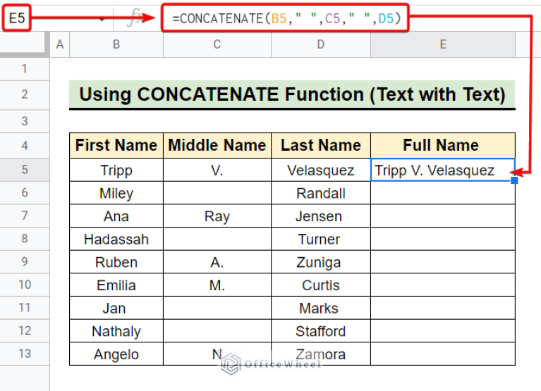Select the cell containing Ray
The width and height of the screenshot is (541, 391).
[217, 216]
